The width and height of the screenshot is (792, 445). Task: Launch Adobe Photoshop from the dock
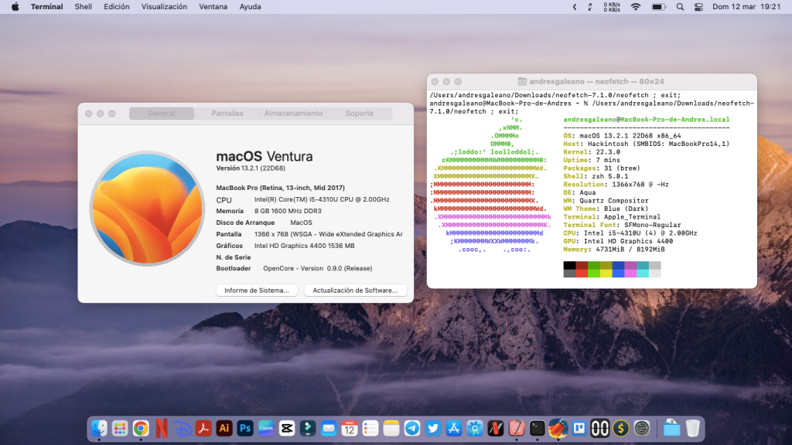click(245, 428)
